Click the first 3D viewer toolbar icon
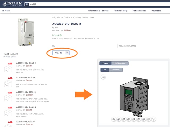Screen dimensions: 170x127 [x=114, y=119]
